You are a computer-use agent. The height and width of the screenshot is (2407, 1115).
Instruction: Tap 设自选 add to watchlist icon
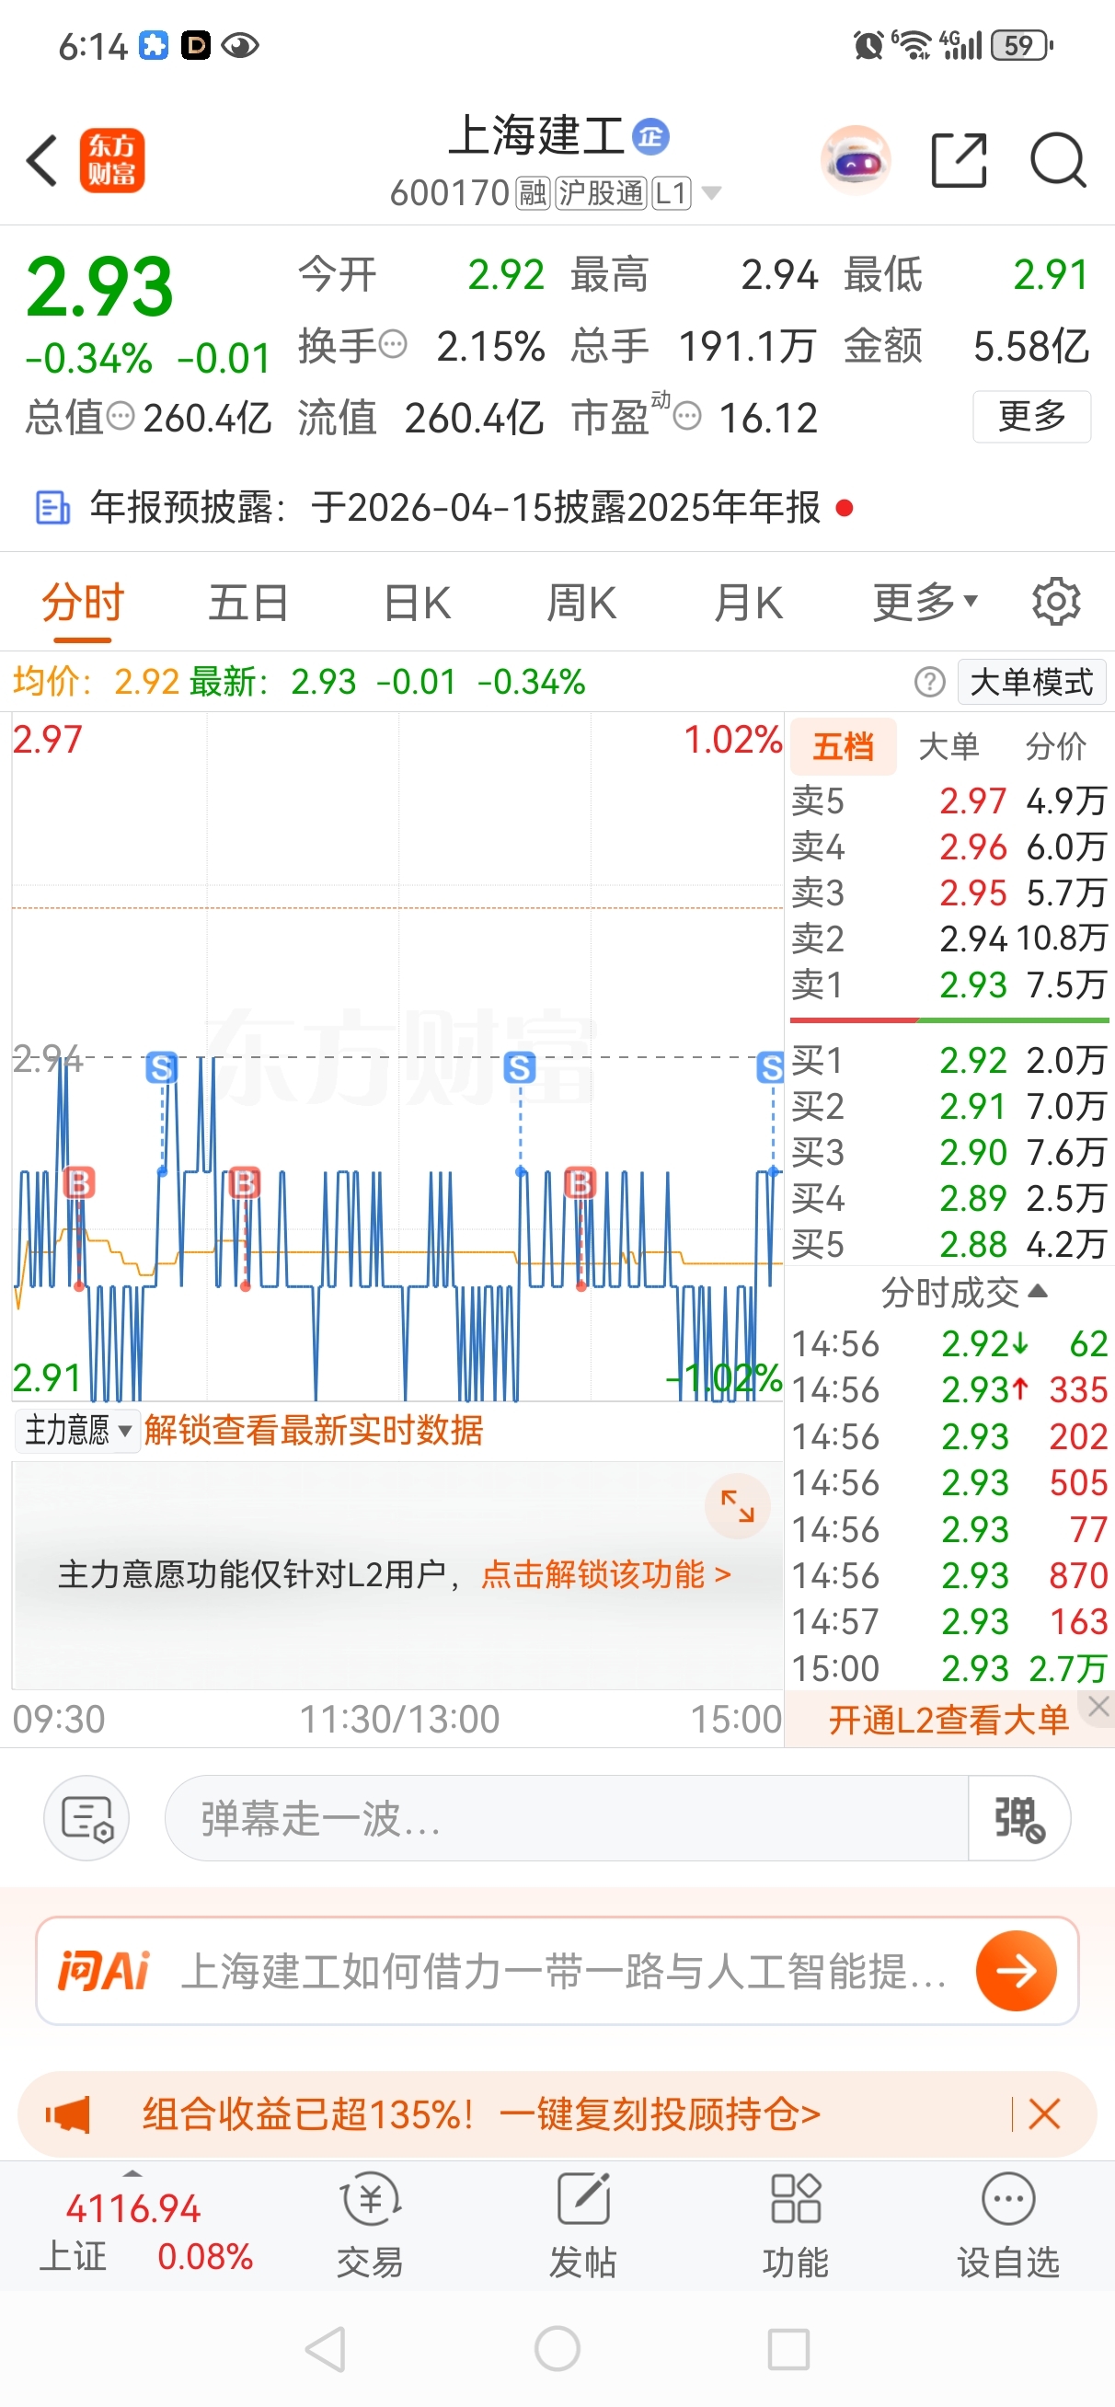tap(1008, 2224)
